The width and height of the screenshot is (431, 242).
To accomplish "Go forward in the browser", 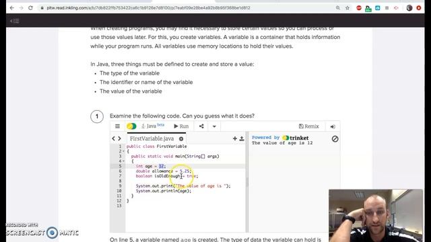I will [x=21, y=8].
